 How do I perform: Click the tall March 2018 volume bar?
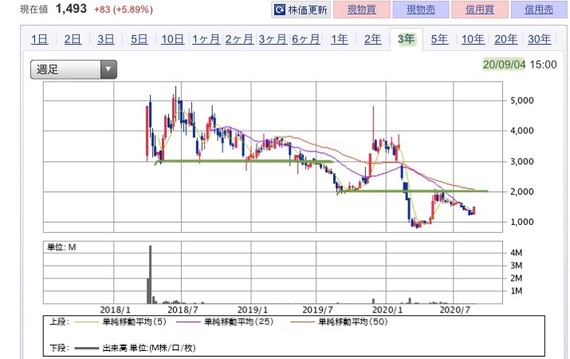click(150, 274)
